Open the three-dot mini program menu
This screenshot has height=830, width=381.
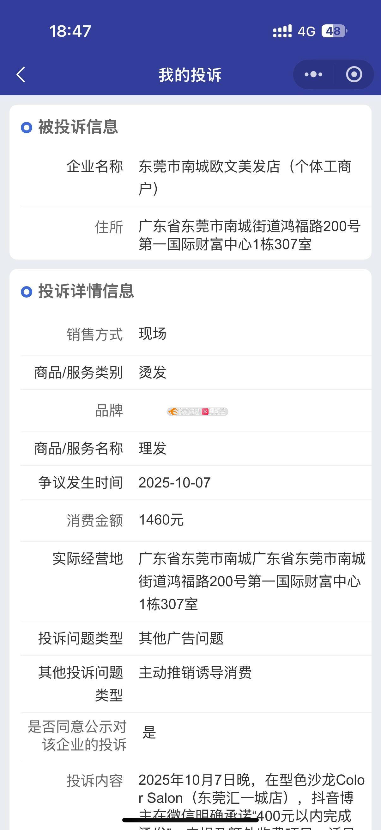click(x=313, y=74)
